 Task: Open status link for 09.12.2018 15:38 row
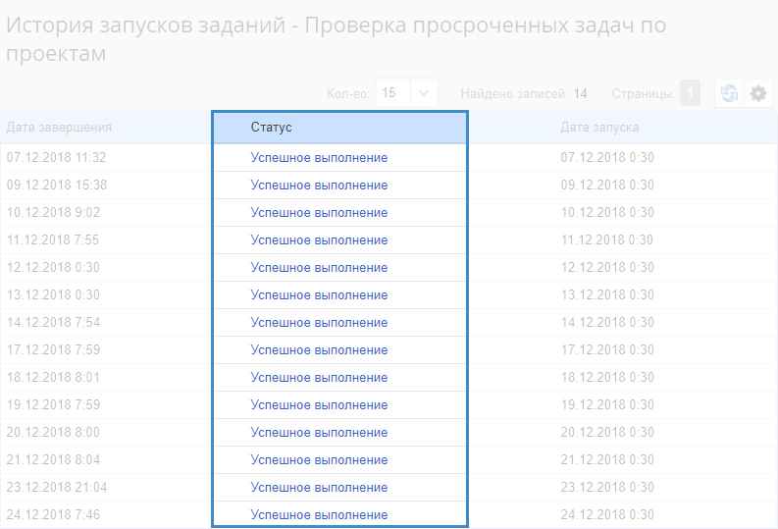(x=319, y=185)
